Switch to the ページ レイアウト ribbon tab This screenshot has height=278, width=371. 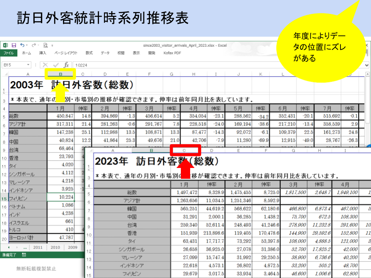[x=66, y=53]
